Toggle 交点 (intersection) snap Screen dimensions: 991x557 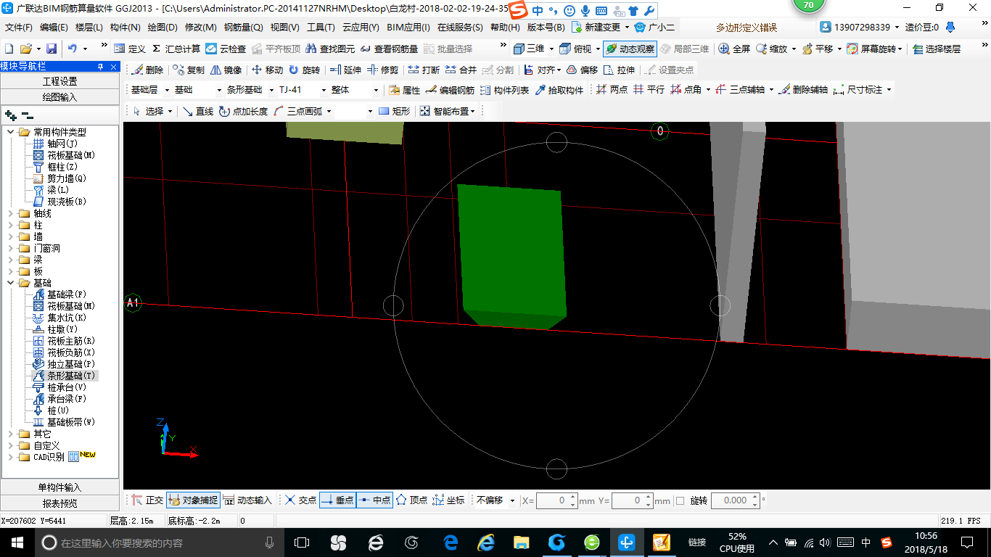click(300, 500)
